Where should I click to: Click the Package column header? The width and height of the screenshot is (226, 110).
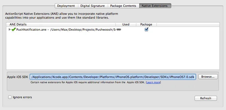click(x=146, y=24)
